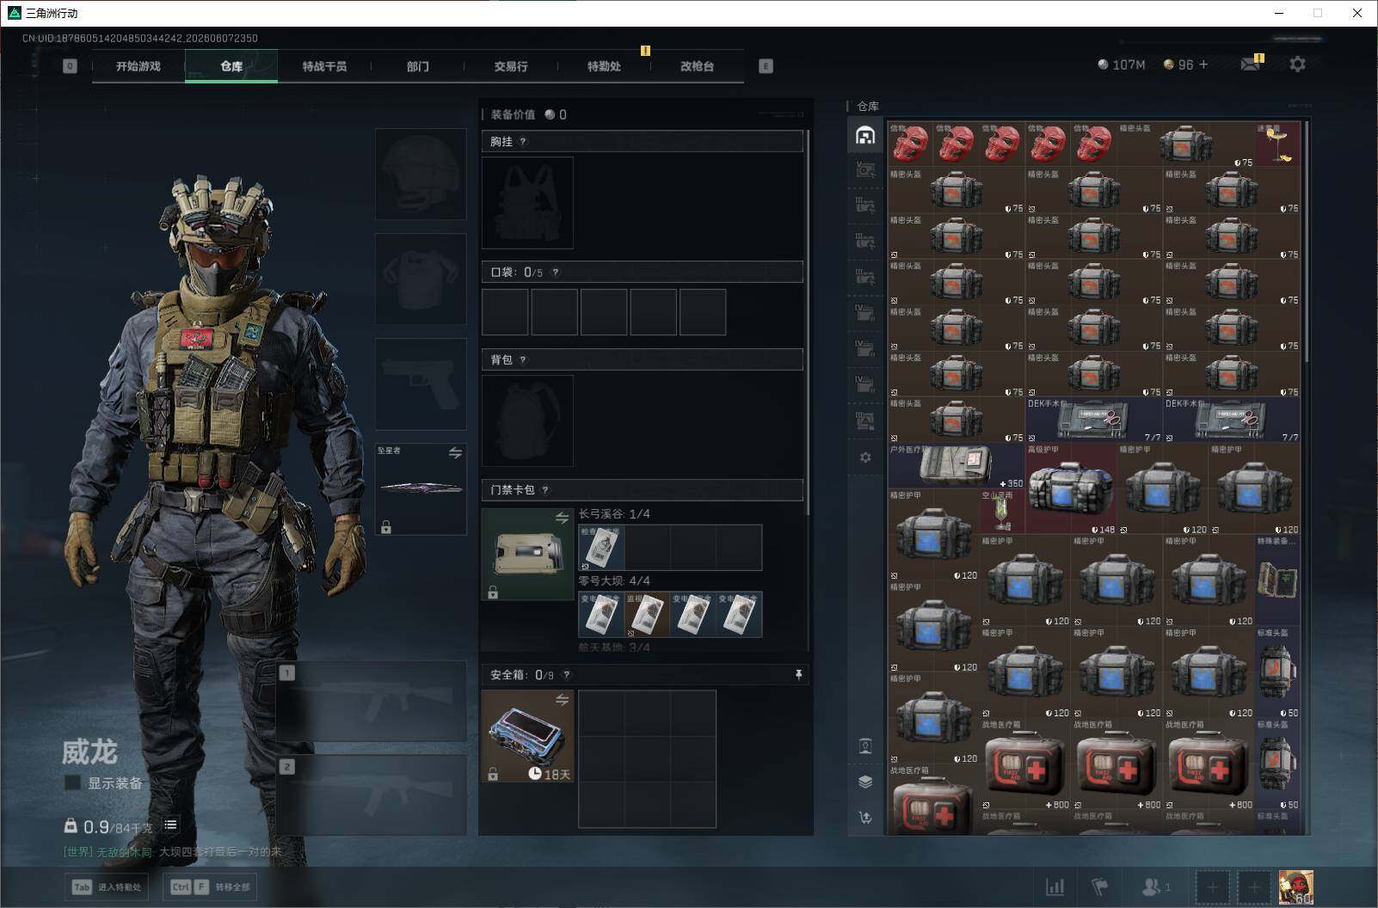Open the main warehouse storage sidebar icon

(x=865, y=135)
